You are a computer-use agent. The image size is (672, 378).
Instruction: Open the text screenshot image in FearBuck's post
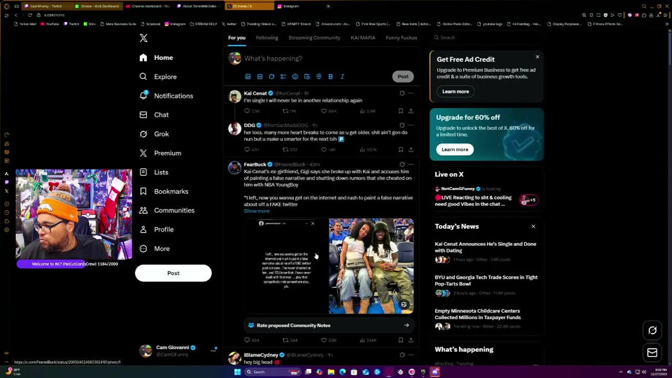click(x=286, y=266)
